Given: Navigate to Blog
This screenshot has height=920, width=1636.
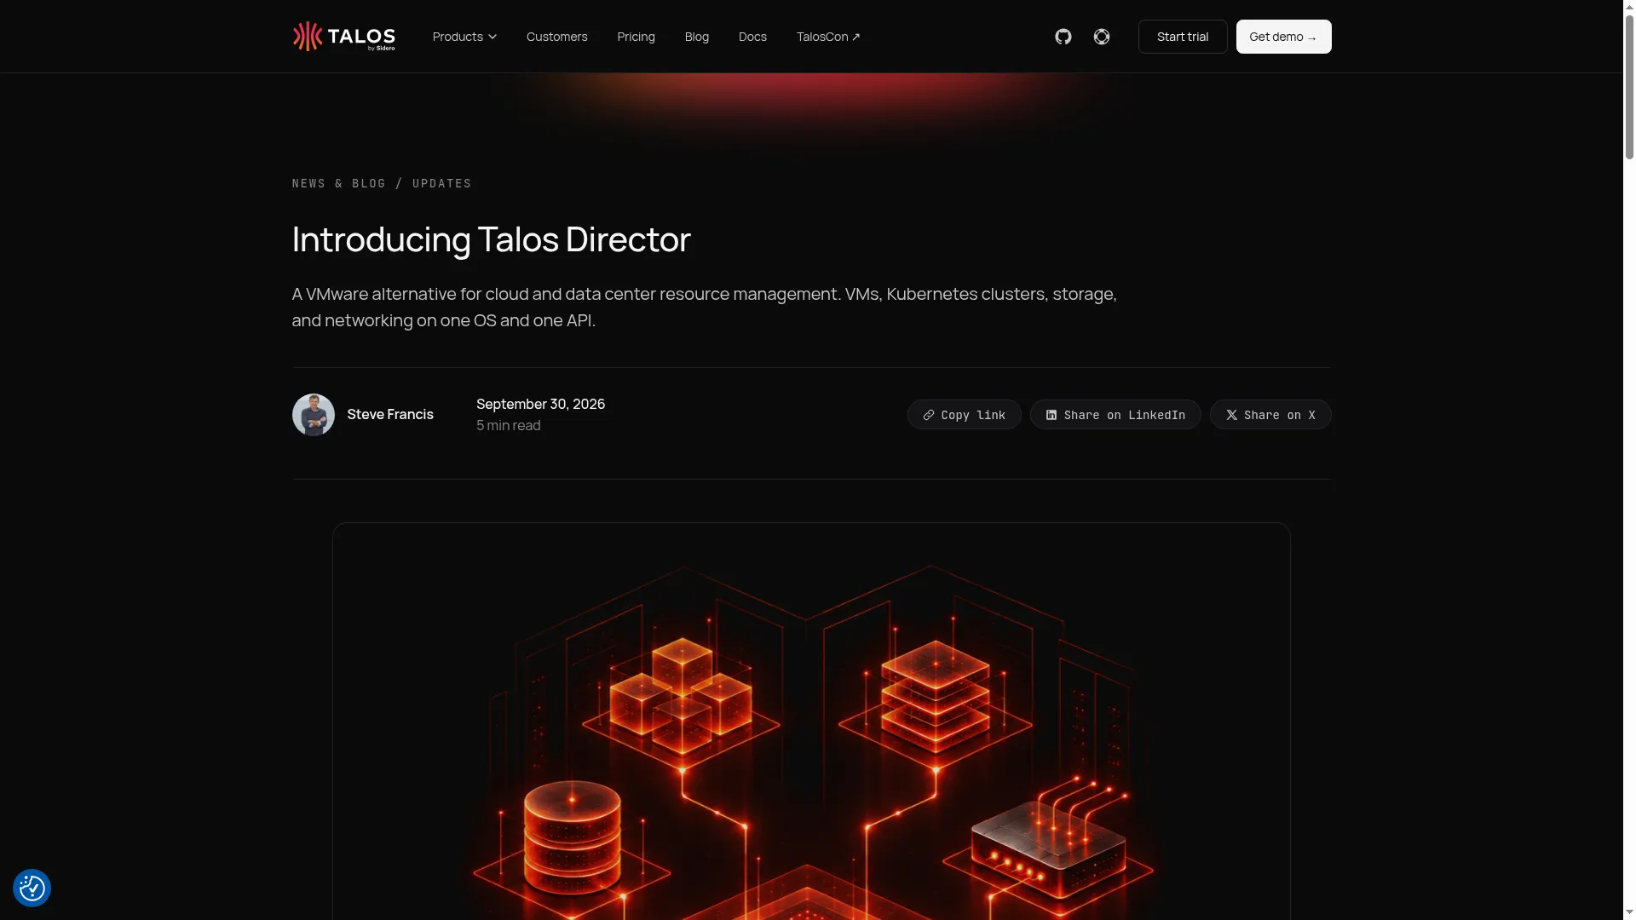Looking at the screenshot, I should (x=696, y=37).
